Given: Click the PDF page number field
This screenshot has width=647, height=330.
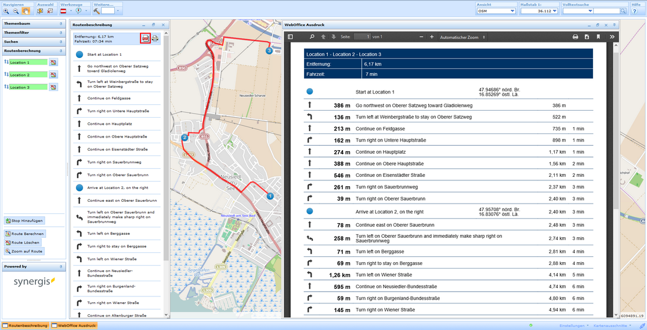Looking at the screenshot, I should click(362, 37).
